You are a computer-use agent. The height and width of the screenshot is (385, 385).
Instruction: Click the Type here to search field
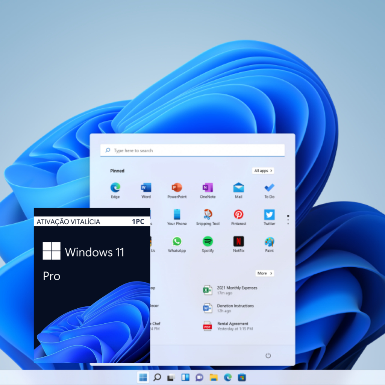pyautogui.click(x=192, y=150)
